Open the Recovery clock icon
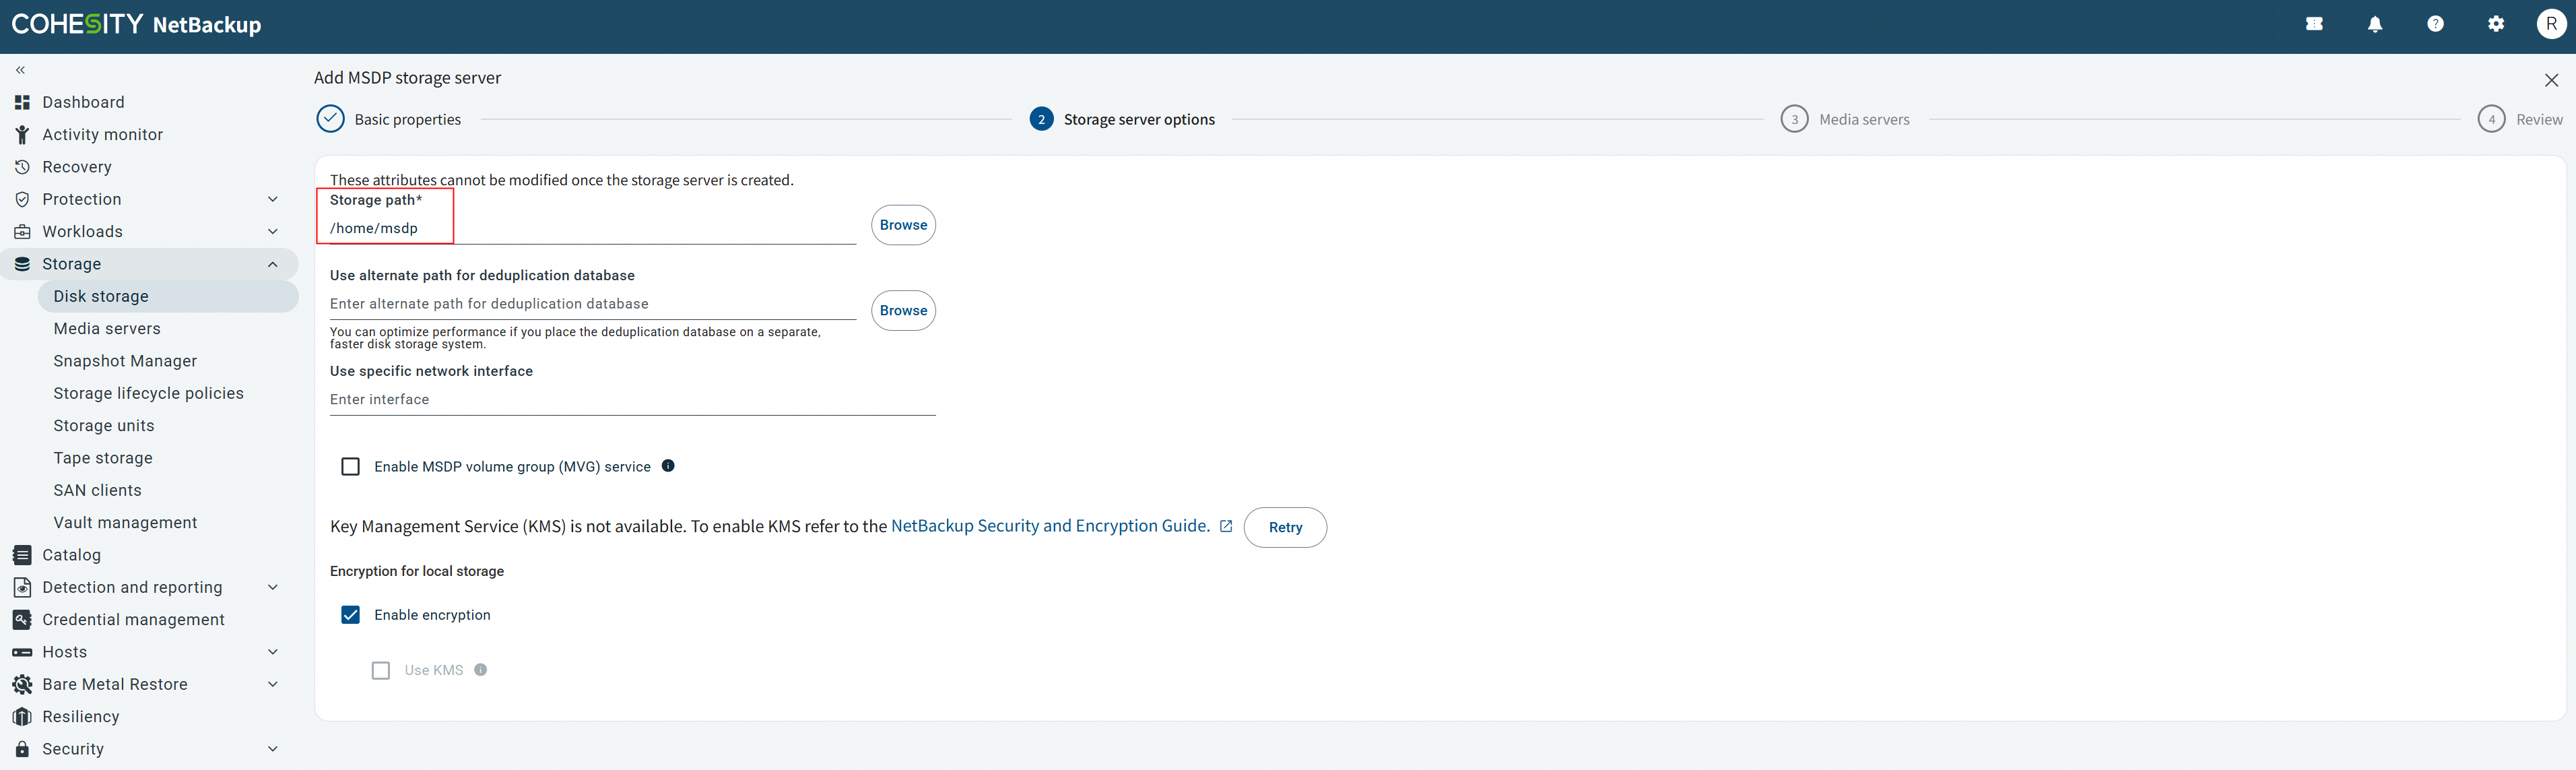The image size is (2576, 770). click(x=22, y=167)
